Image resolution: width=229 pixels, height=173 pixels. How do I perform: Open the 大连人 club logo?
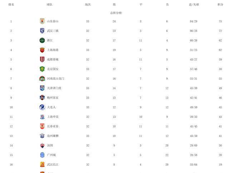click(x=42, y=107)
